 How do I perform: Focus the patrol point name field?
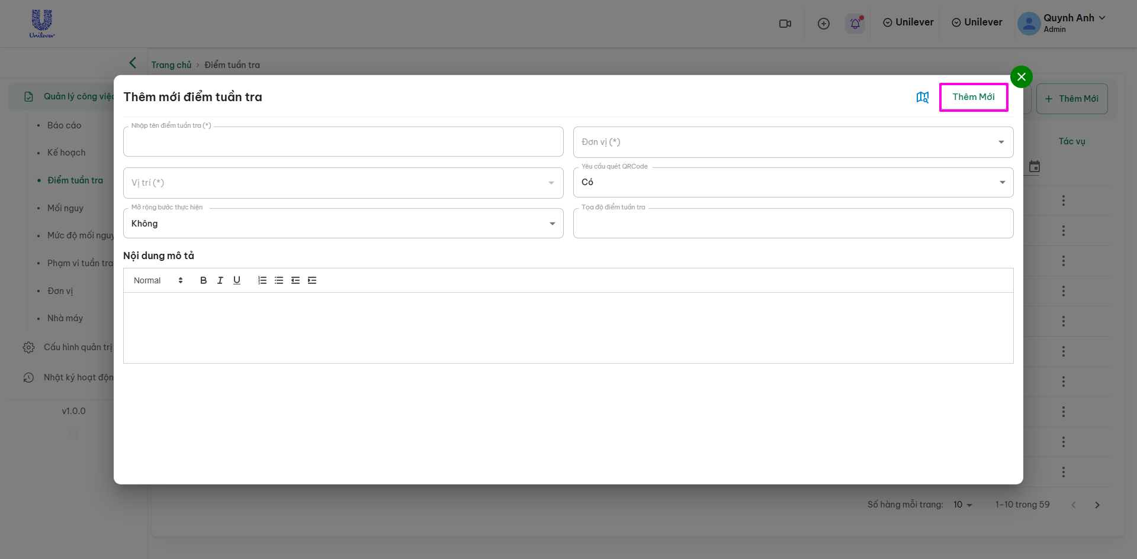(x=343, y=143)
